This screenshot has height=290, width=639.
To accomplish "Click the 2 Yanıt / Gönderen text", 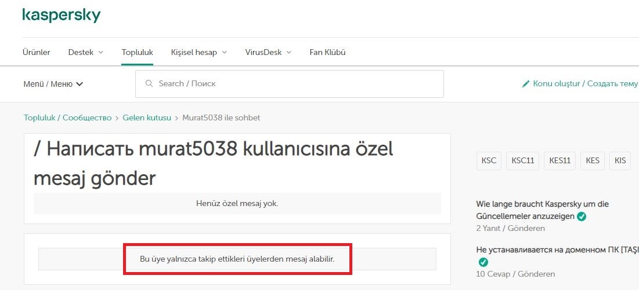I will click(x=510, y=228).
